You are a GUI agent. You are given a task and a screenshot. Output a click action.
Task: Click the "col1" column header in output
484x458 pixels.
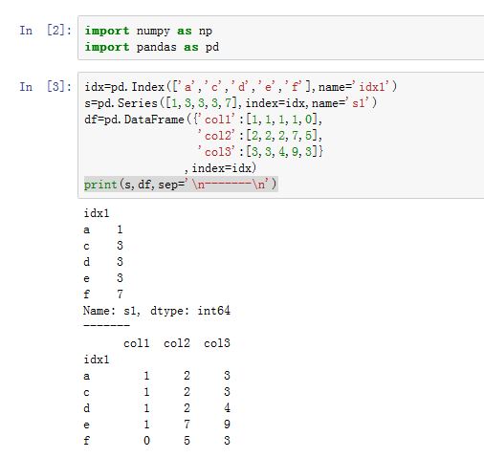coord(137,343)
